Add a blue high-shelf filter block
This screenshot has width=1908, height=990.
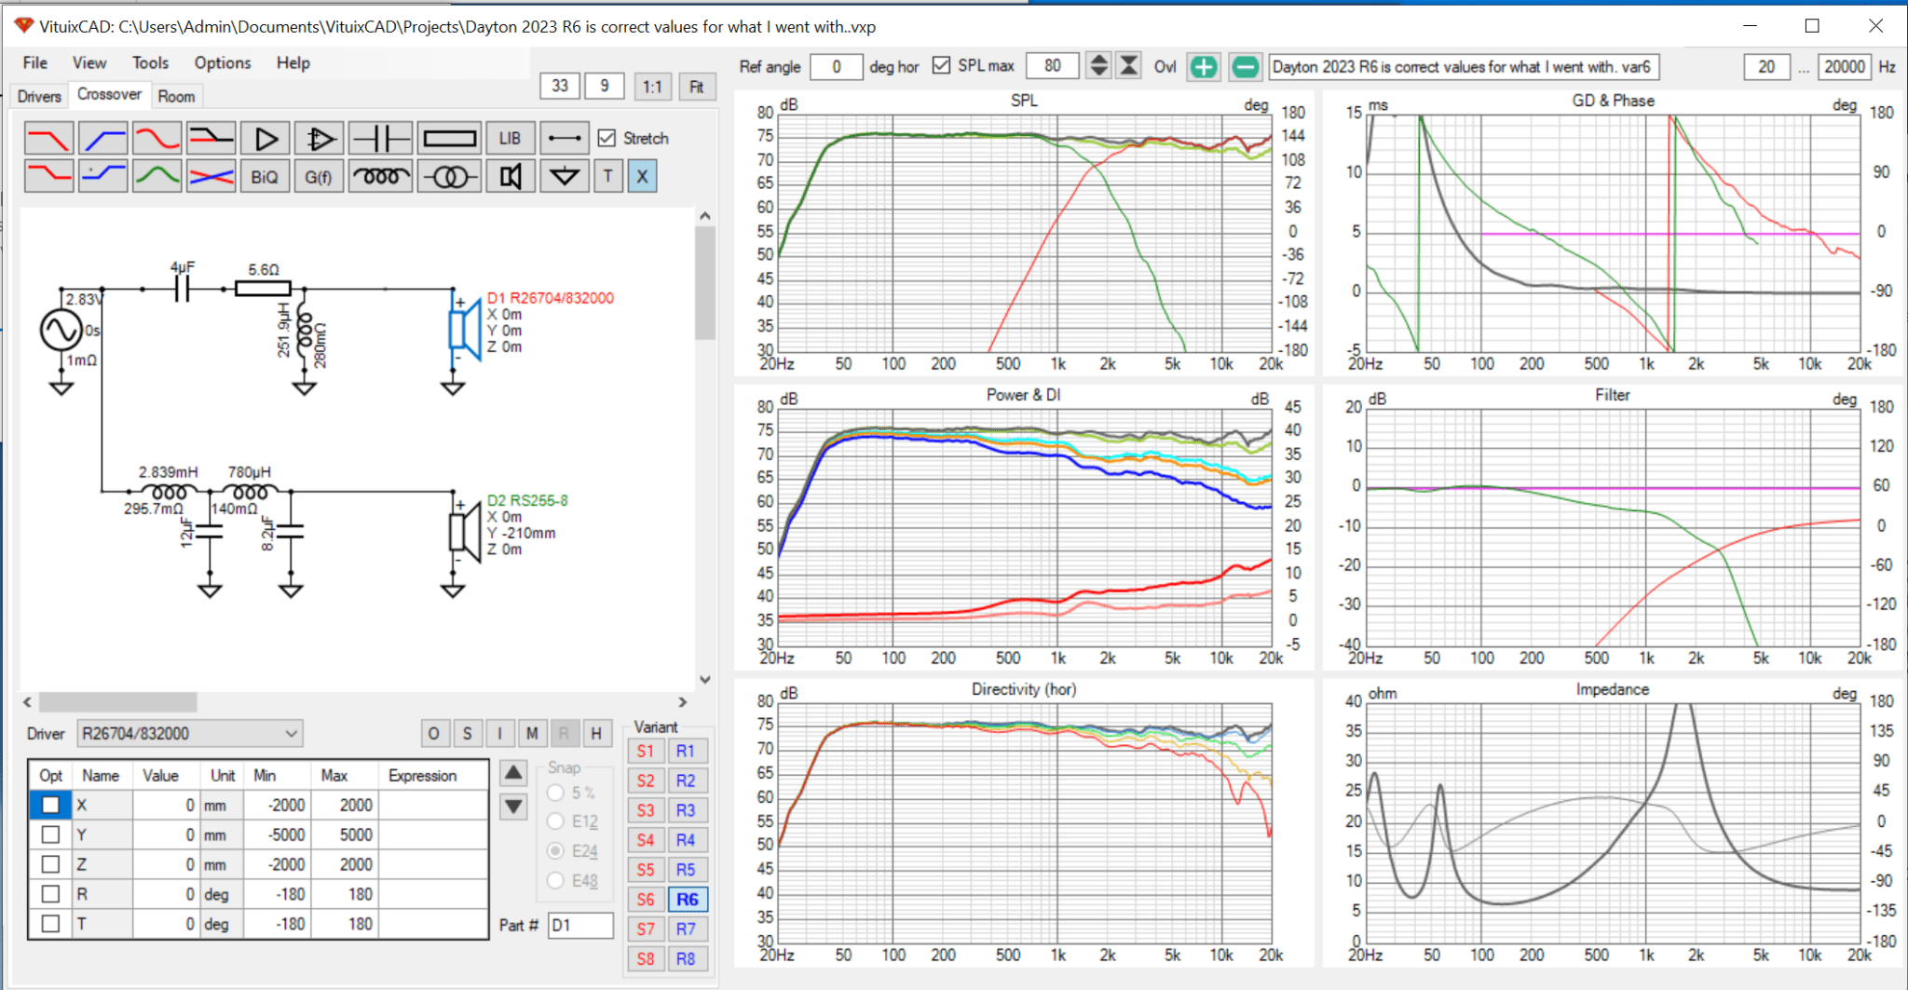point(102,176)
